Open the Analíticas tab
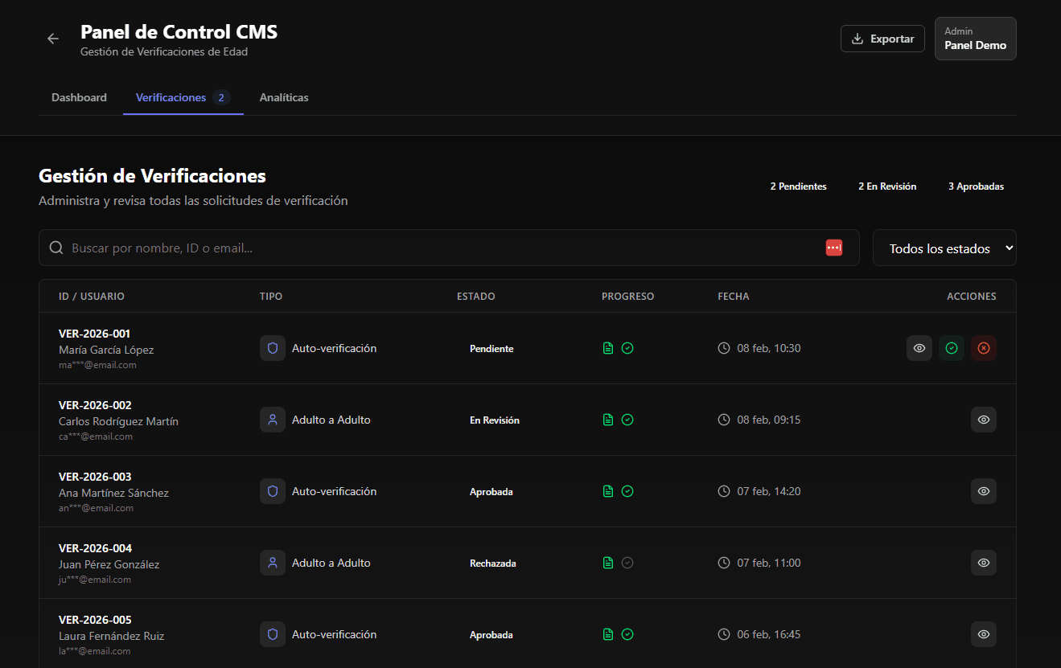Viewport: 1061px width, 668px height. pos(284,97)
